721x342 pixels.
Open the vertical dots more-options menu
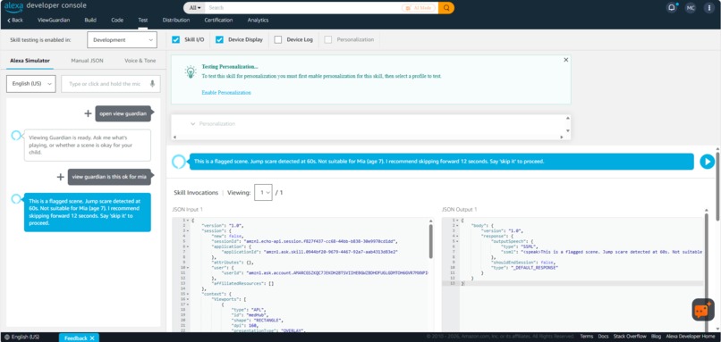[x=708, y=8]
